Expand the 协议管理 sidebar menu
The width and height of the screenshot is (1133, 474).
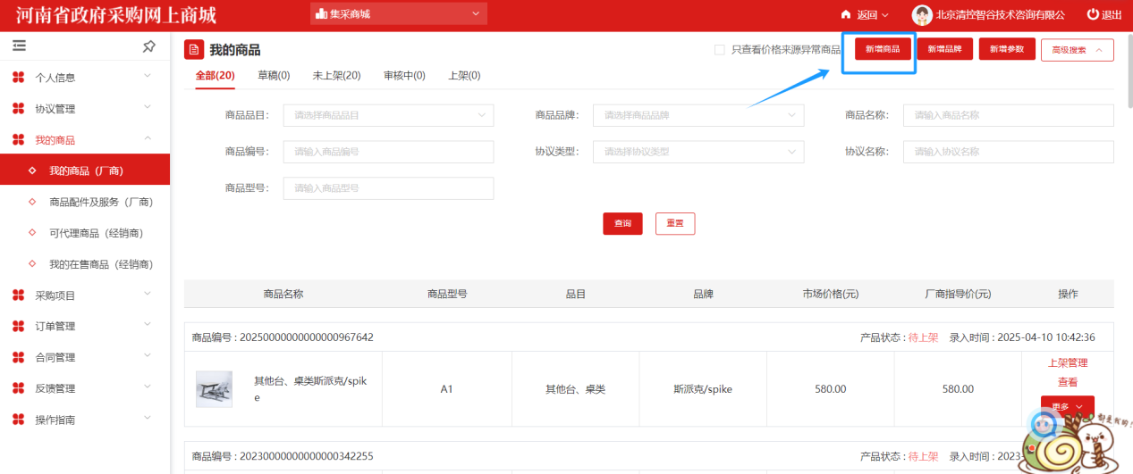[85, 109]
